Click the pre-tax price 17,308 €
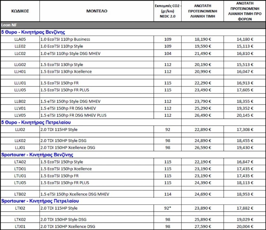Viewport: 266px width, 230px height. click(x=245, y=130)
